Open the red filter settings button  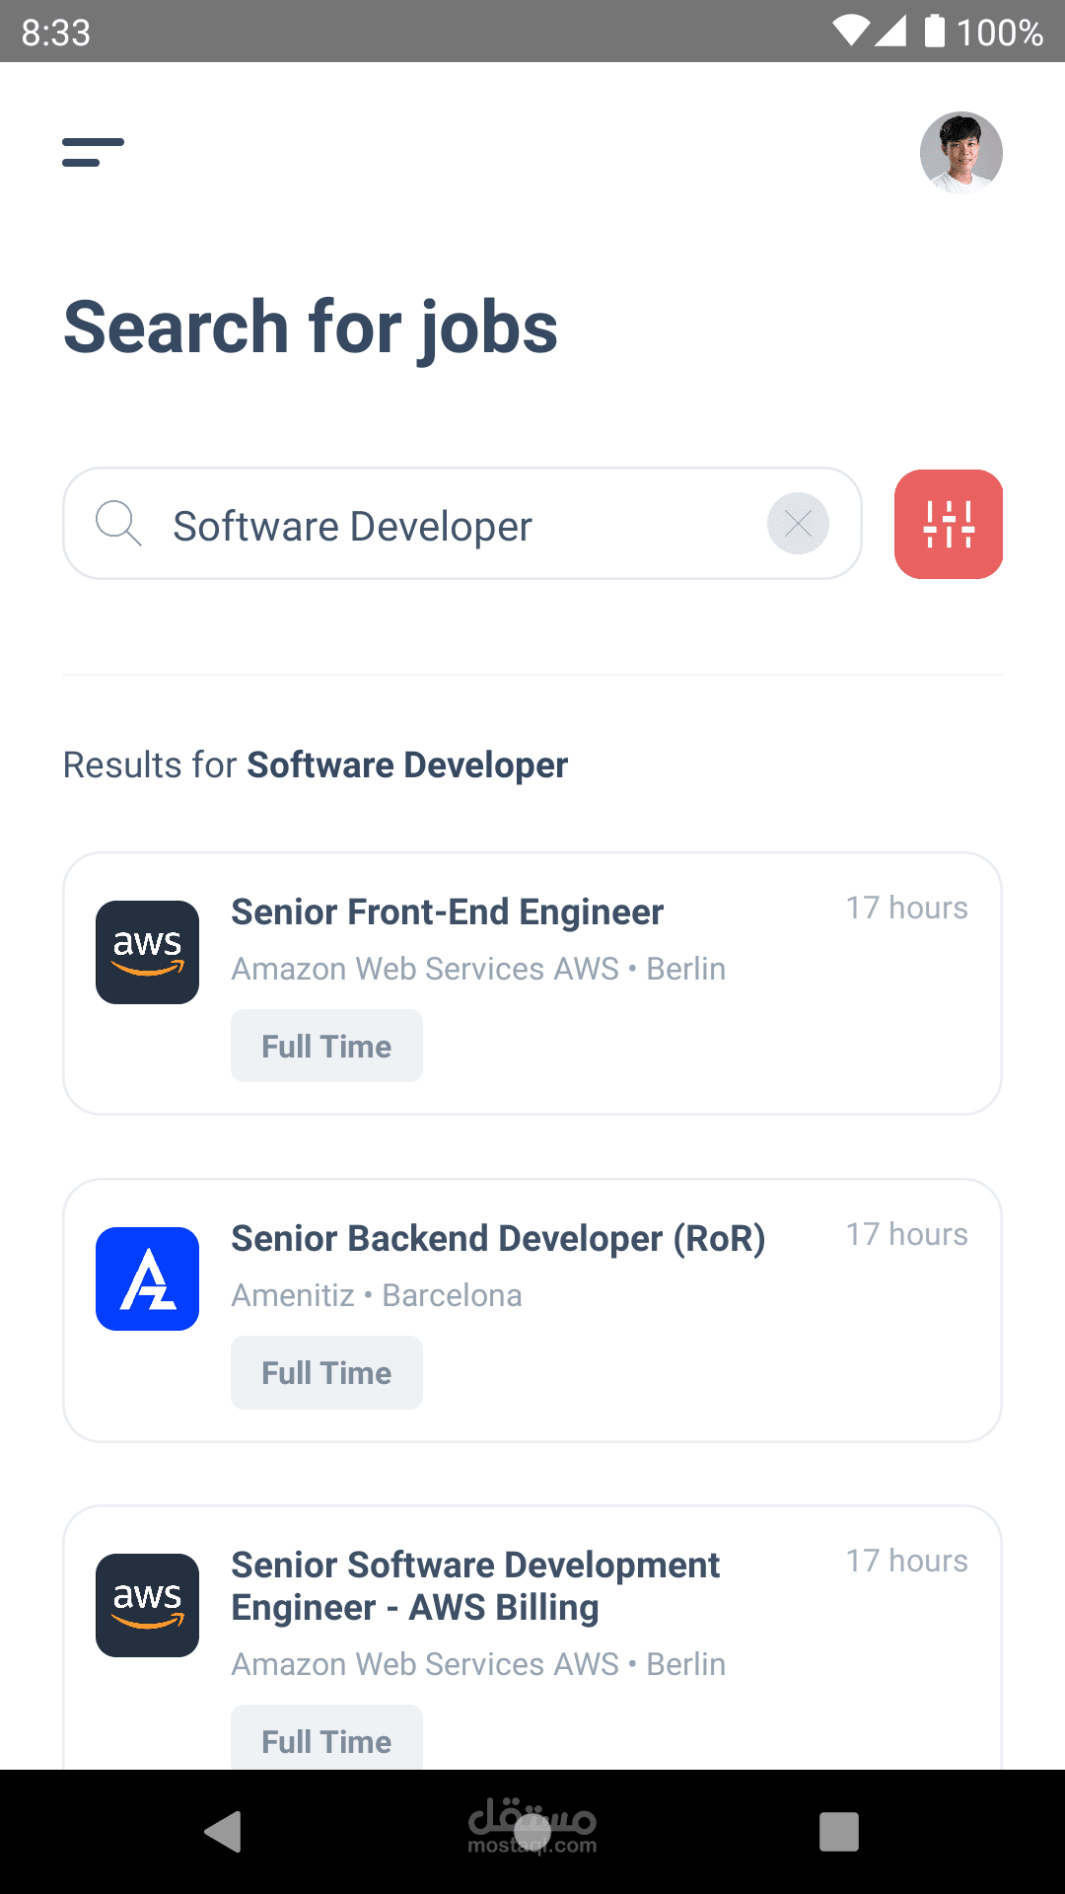[949, 524]
